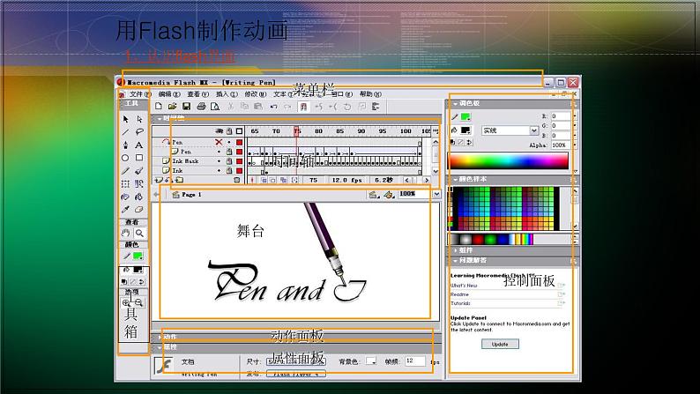
Task: Select the Subselection tool
Action: (x=139, y=119)
